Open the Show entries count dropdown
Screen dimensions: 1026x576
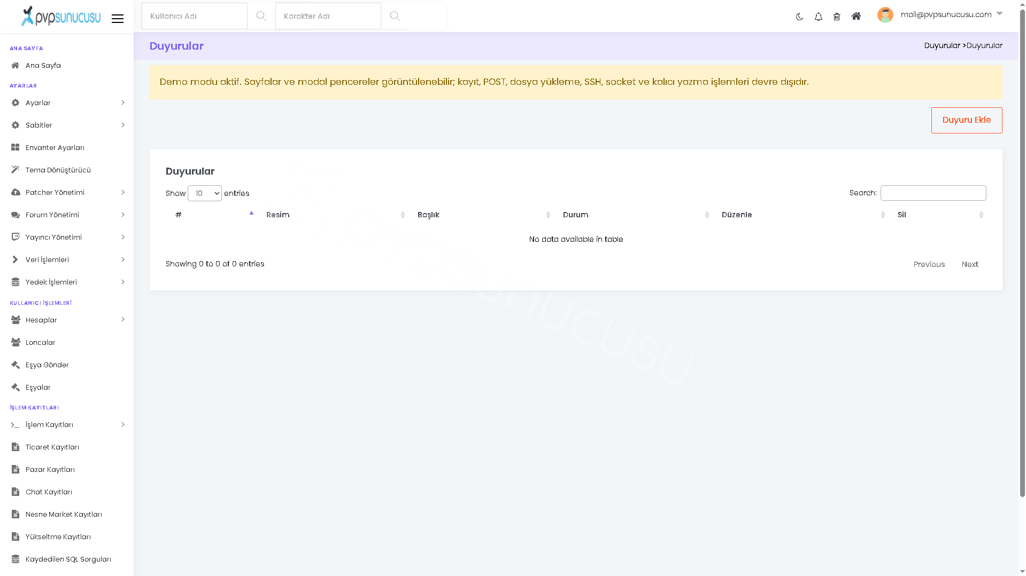pos(205,193)
